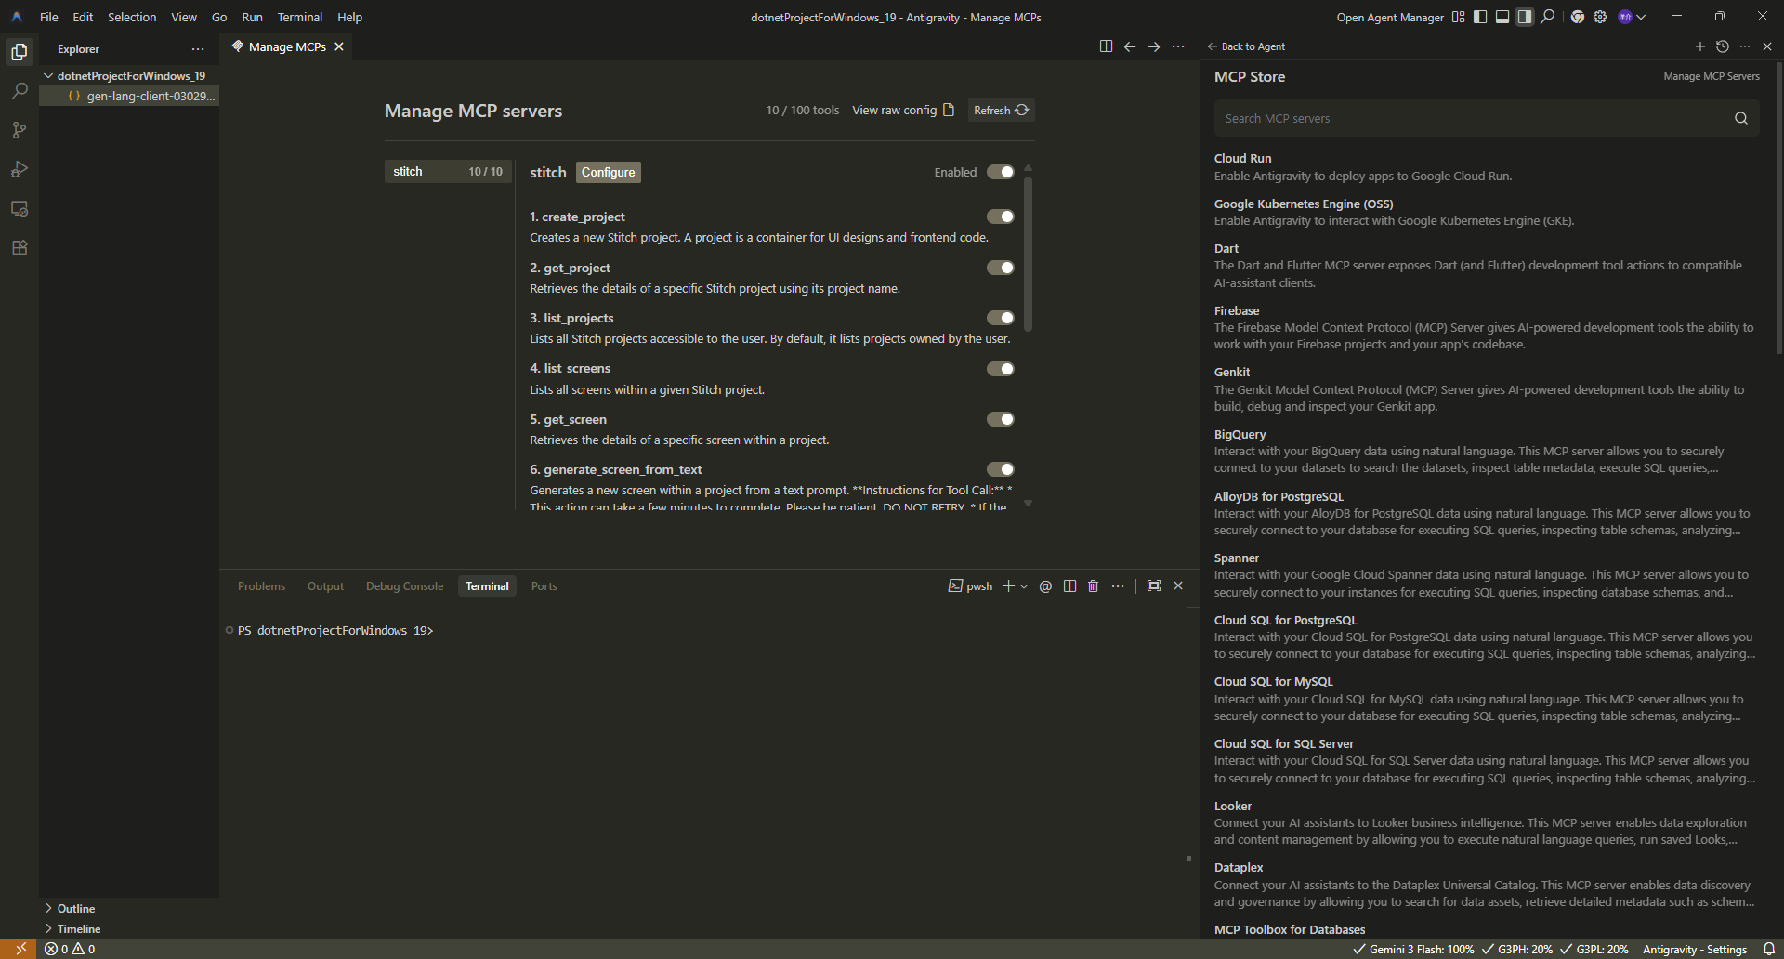The image size is (1784, 959).
Task: Expand the Outline section
Action: [76, 909]
